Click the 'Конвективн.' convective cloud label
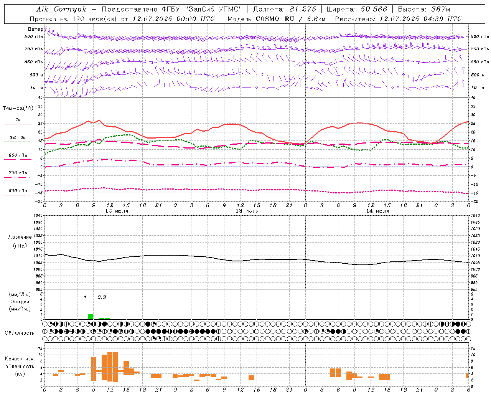This screenshot has width=491, height=393. pos(20,359)
